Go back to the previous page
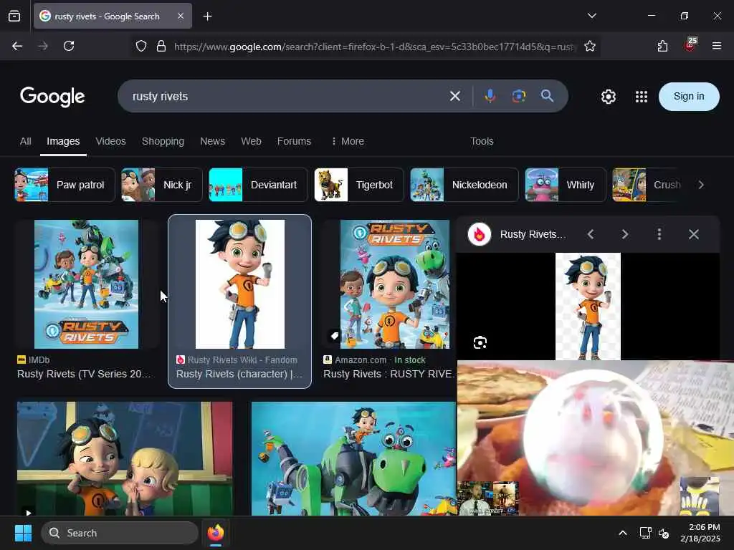 [17, 46]
